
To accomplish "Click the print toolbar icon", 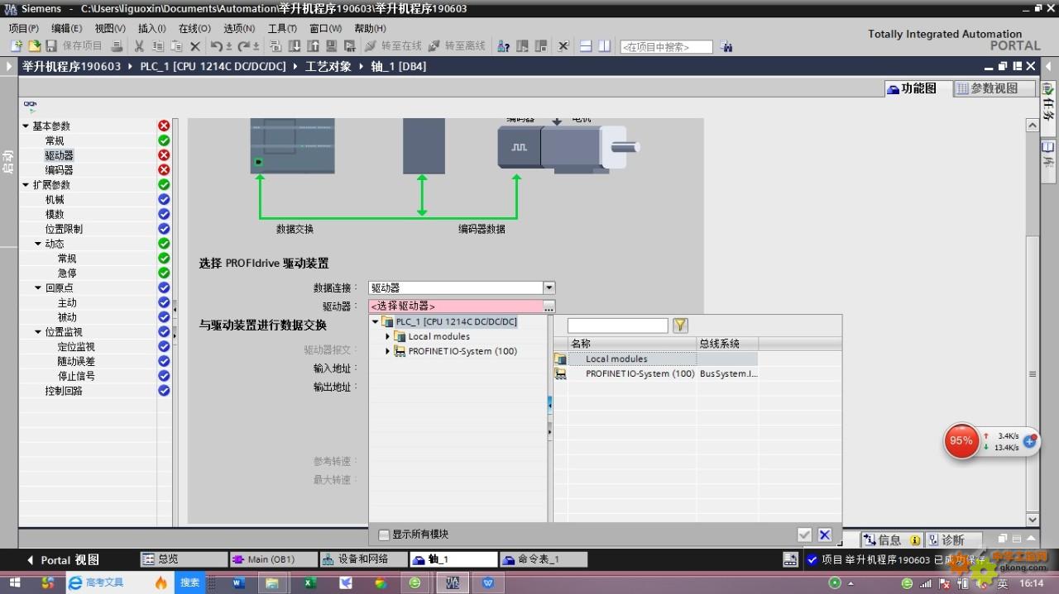I will click(117, 46).
